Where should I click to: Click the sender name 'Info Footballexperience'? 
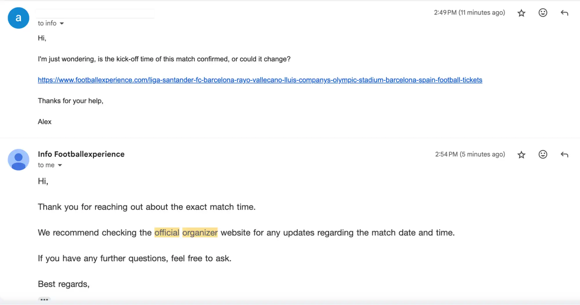(81, 154)
